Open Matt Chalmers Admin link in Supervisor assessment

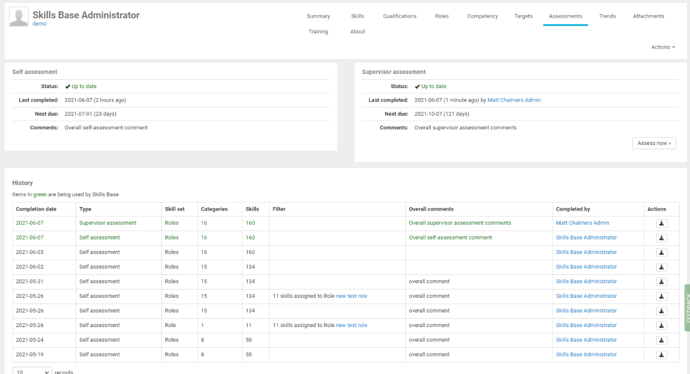click(x=513, y=100)
